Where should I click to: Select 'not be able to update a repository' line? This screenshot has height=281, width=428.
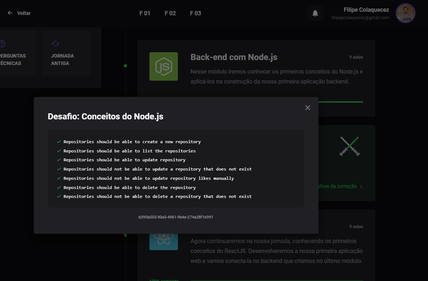tap(158, 169)
